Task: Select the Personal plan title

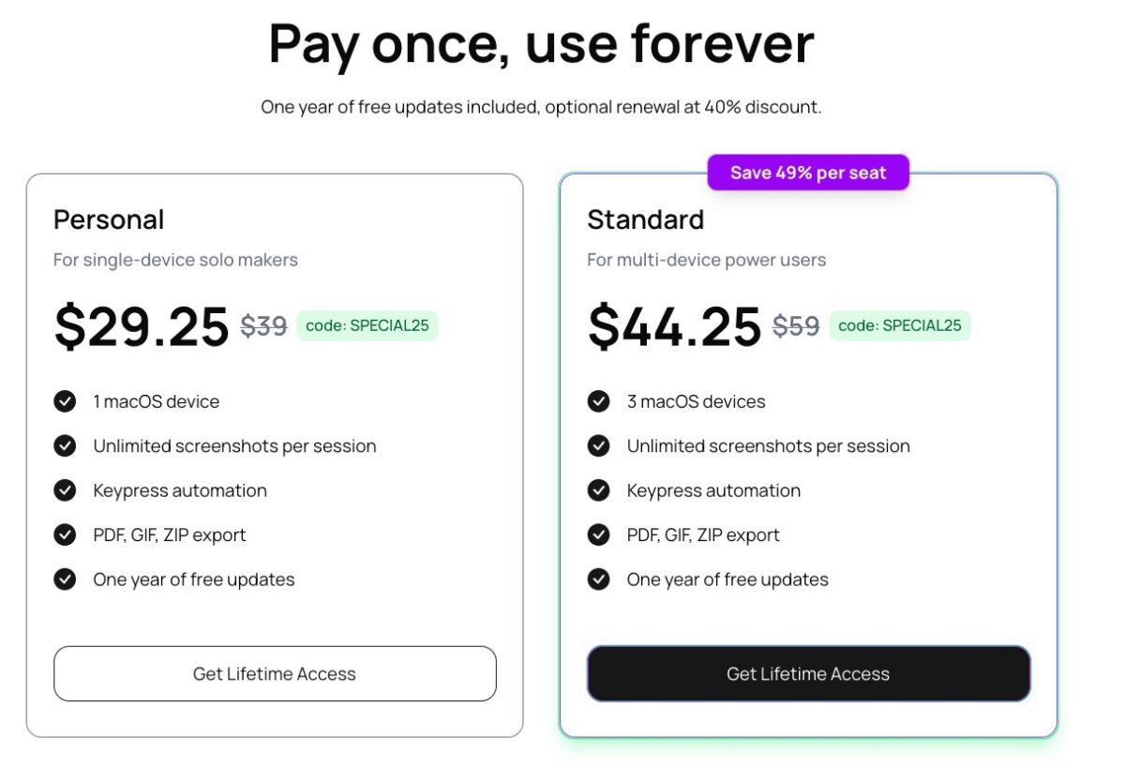Action: click(x=108, y=219)
